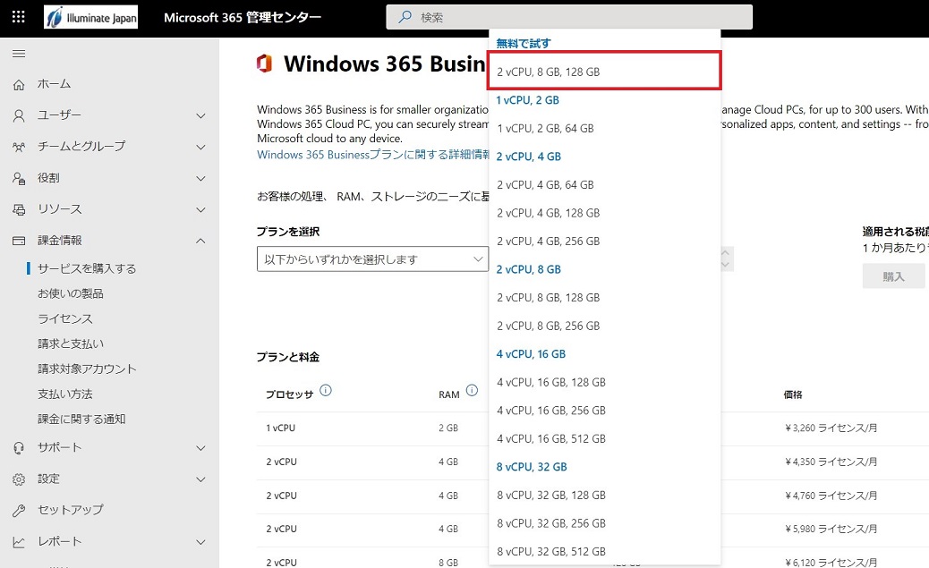Click the 設定 gear icon
The width and height of the screenshot is (929, 568).
[x=19, y=479]
